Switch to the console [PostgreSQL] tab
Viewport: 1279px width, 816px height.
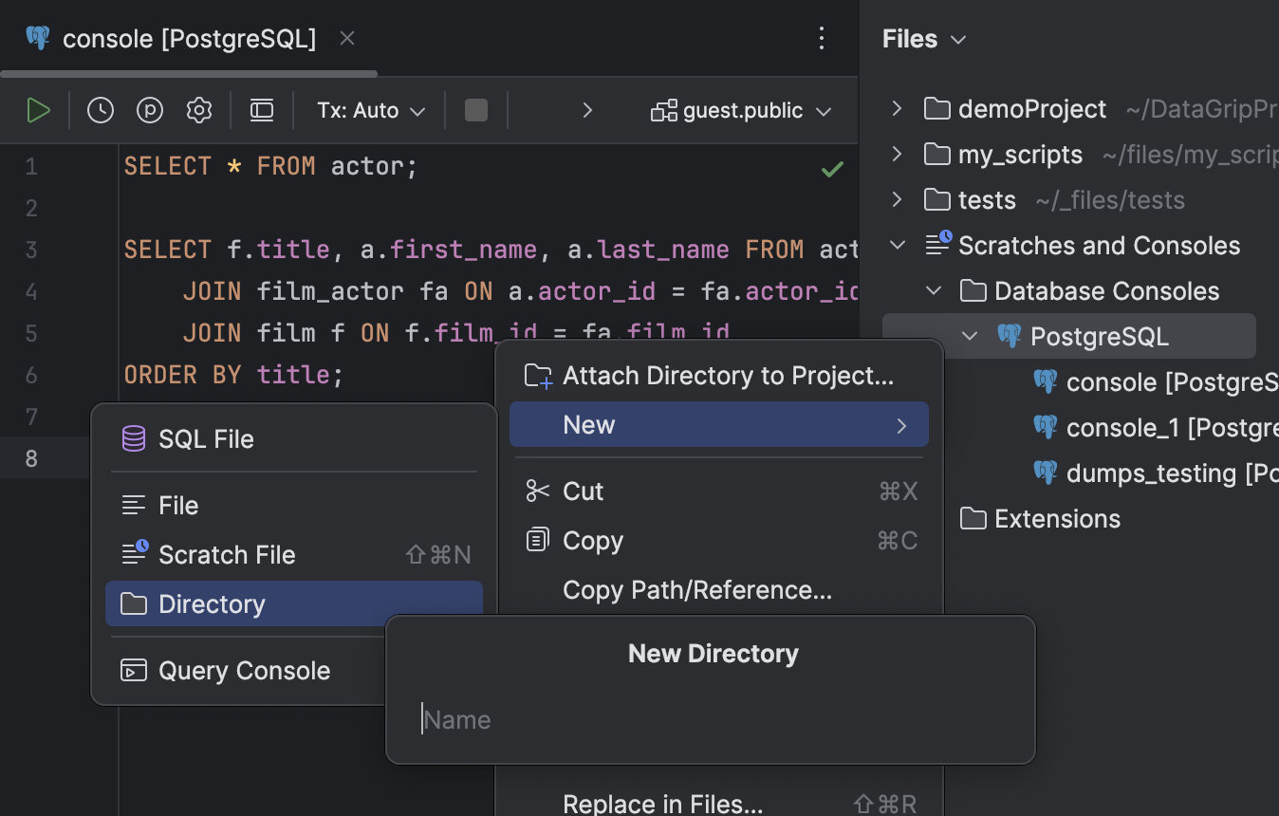pyautogui.click(x=187, y=38)
